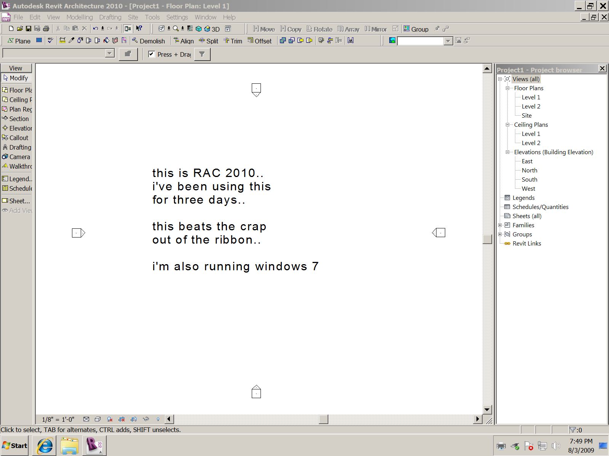Activate the Align tool
The height and width of the screenshot is (456, 609).
(184, 41)
